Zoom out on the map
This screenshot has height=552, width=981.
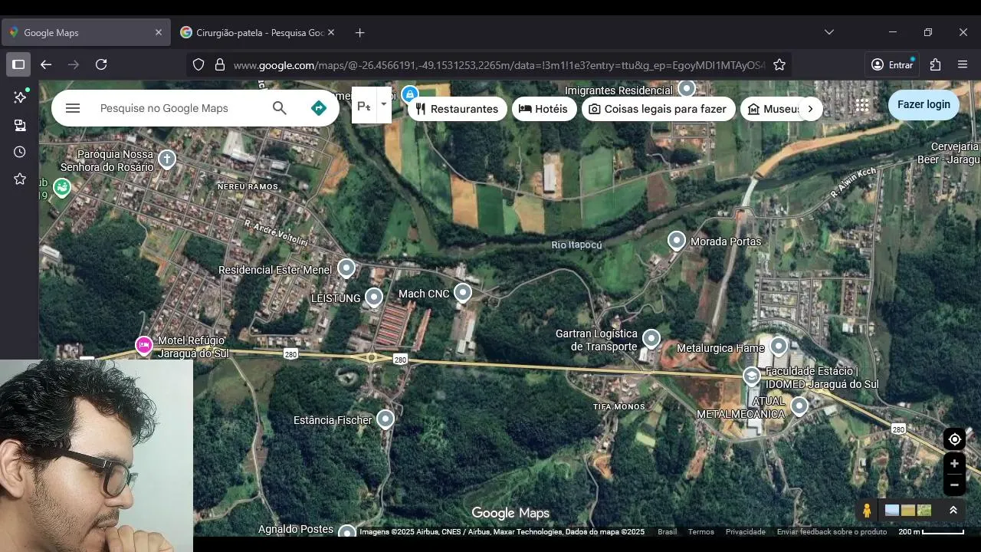pos(954,485)
